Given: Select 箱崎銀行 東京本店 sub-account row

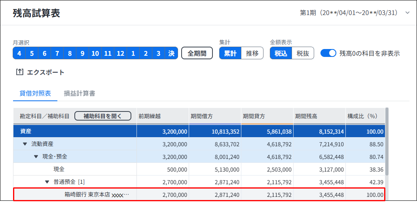Looking at the screenshot, I should pyautogui.click(x=199, y=195).
